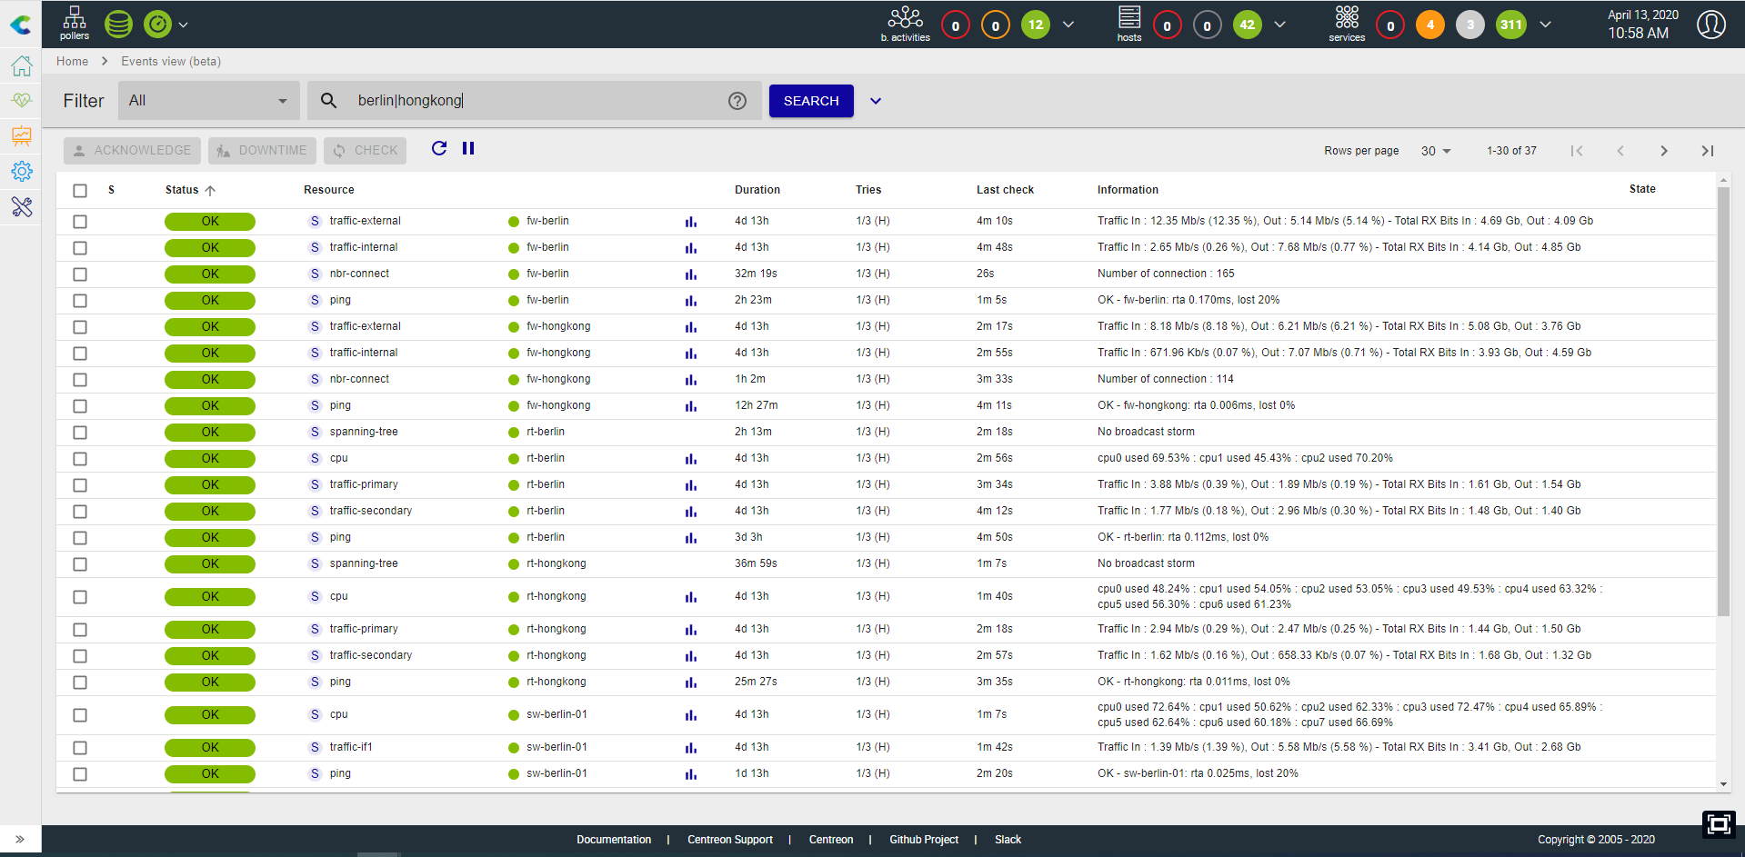Viewport: 1745px width, 857px height.
Task: Pause auto-refresh with the pause icon
Action: pyautogui.click(x=468, y=148)
